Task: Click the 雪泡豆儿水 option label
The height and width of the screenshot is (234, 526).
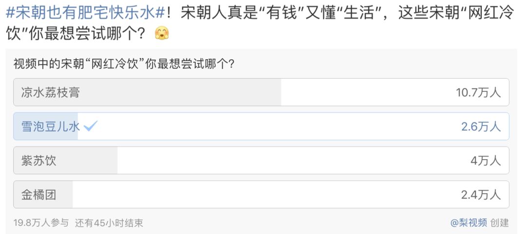Action: pyautogui.click(x=50, y=127)
